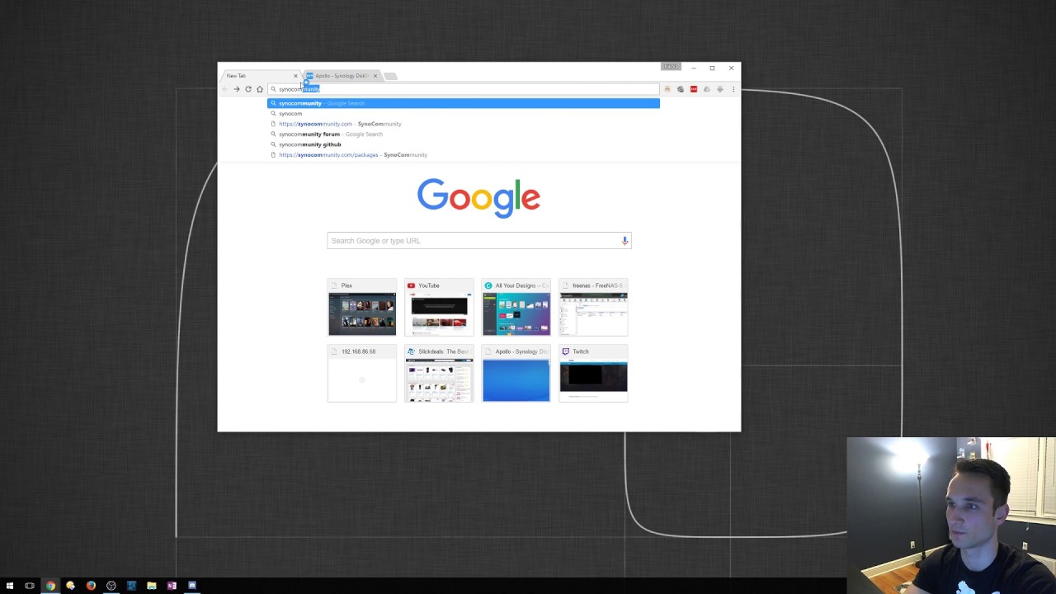The width and height of the screenshot is (1056, 594).
Task: Click the profile name button in title bar
Action: coord(671,67)
